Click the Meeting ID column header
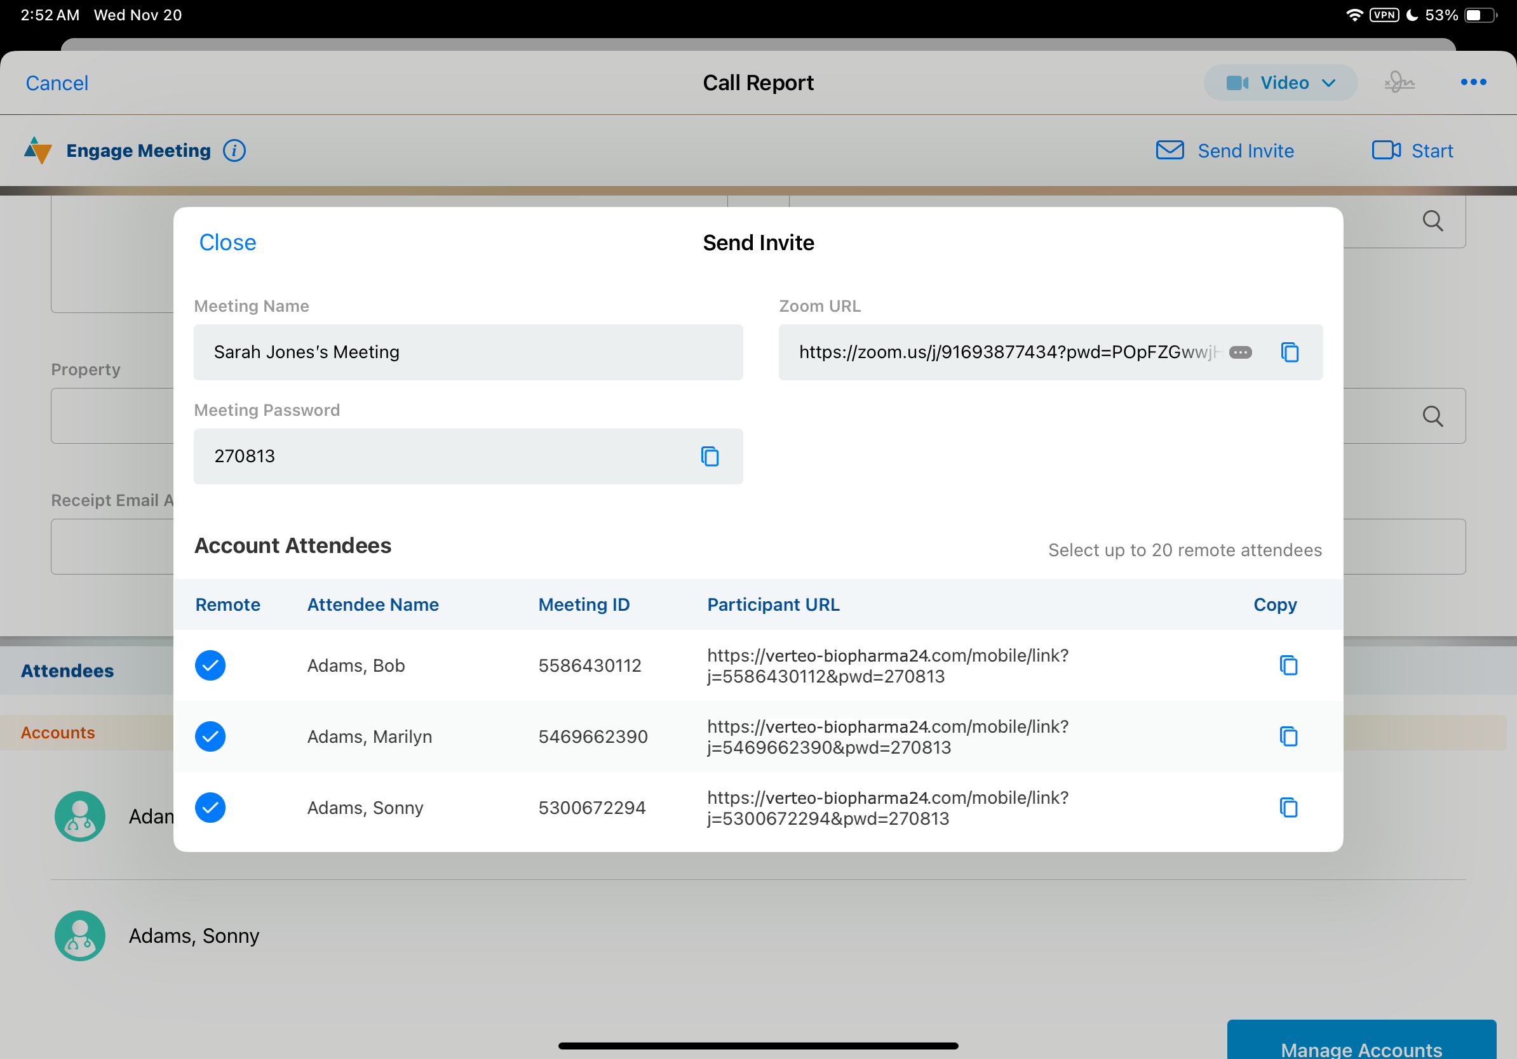This screenshot has height=1059, width=1517. coord(583,605)
